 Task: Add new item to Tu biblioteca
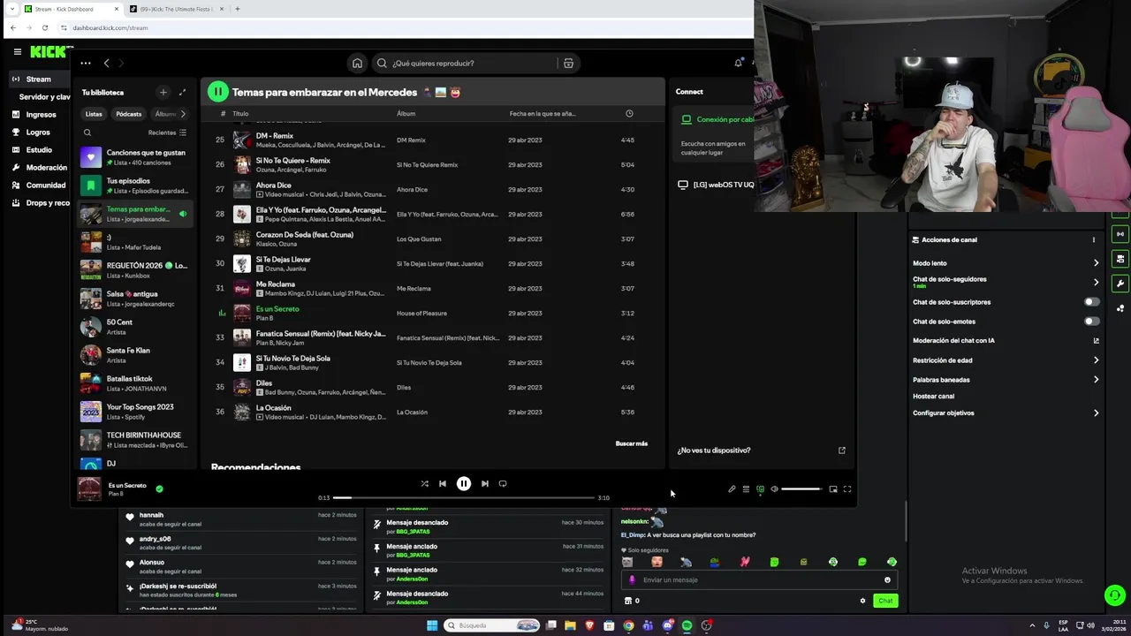(x=163, y=92)
